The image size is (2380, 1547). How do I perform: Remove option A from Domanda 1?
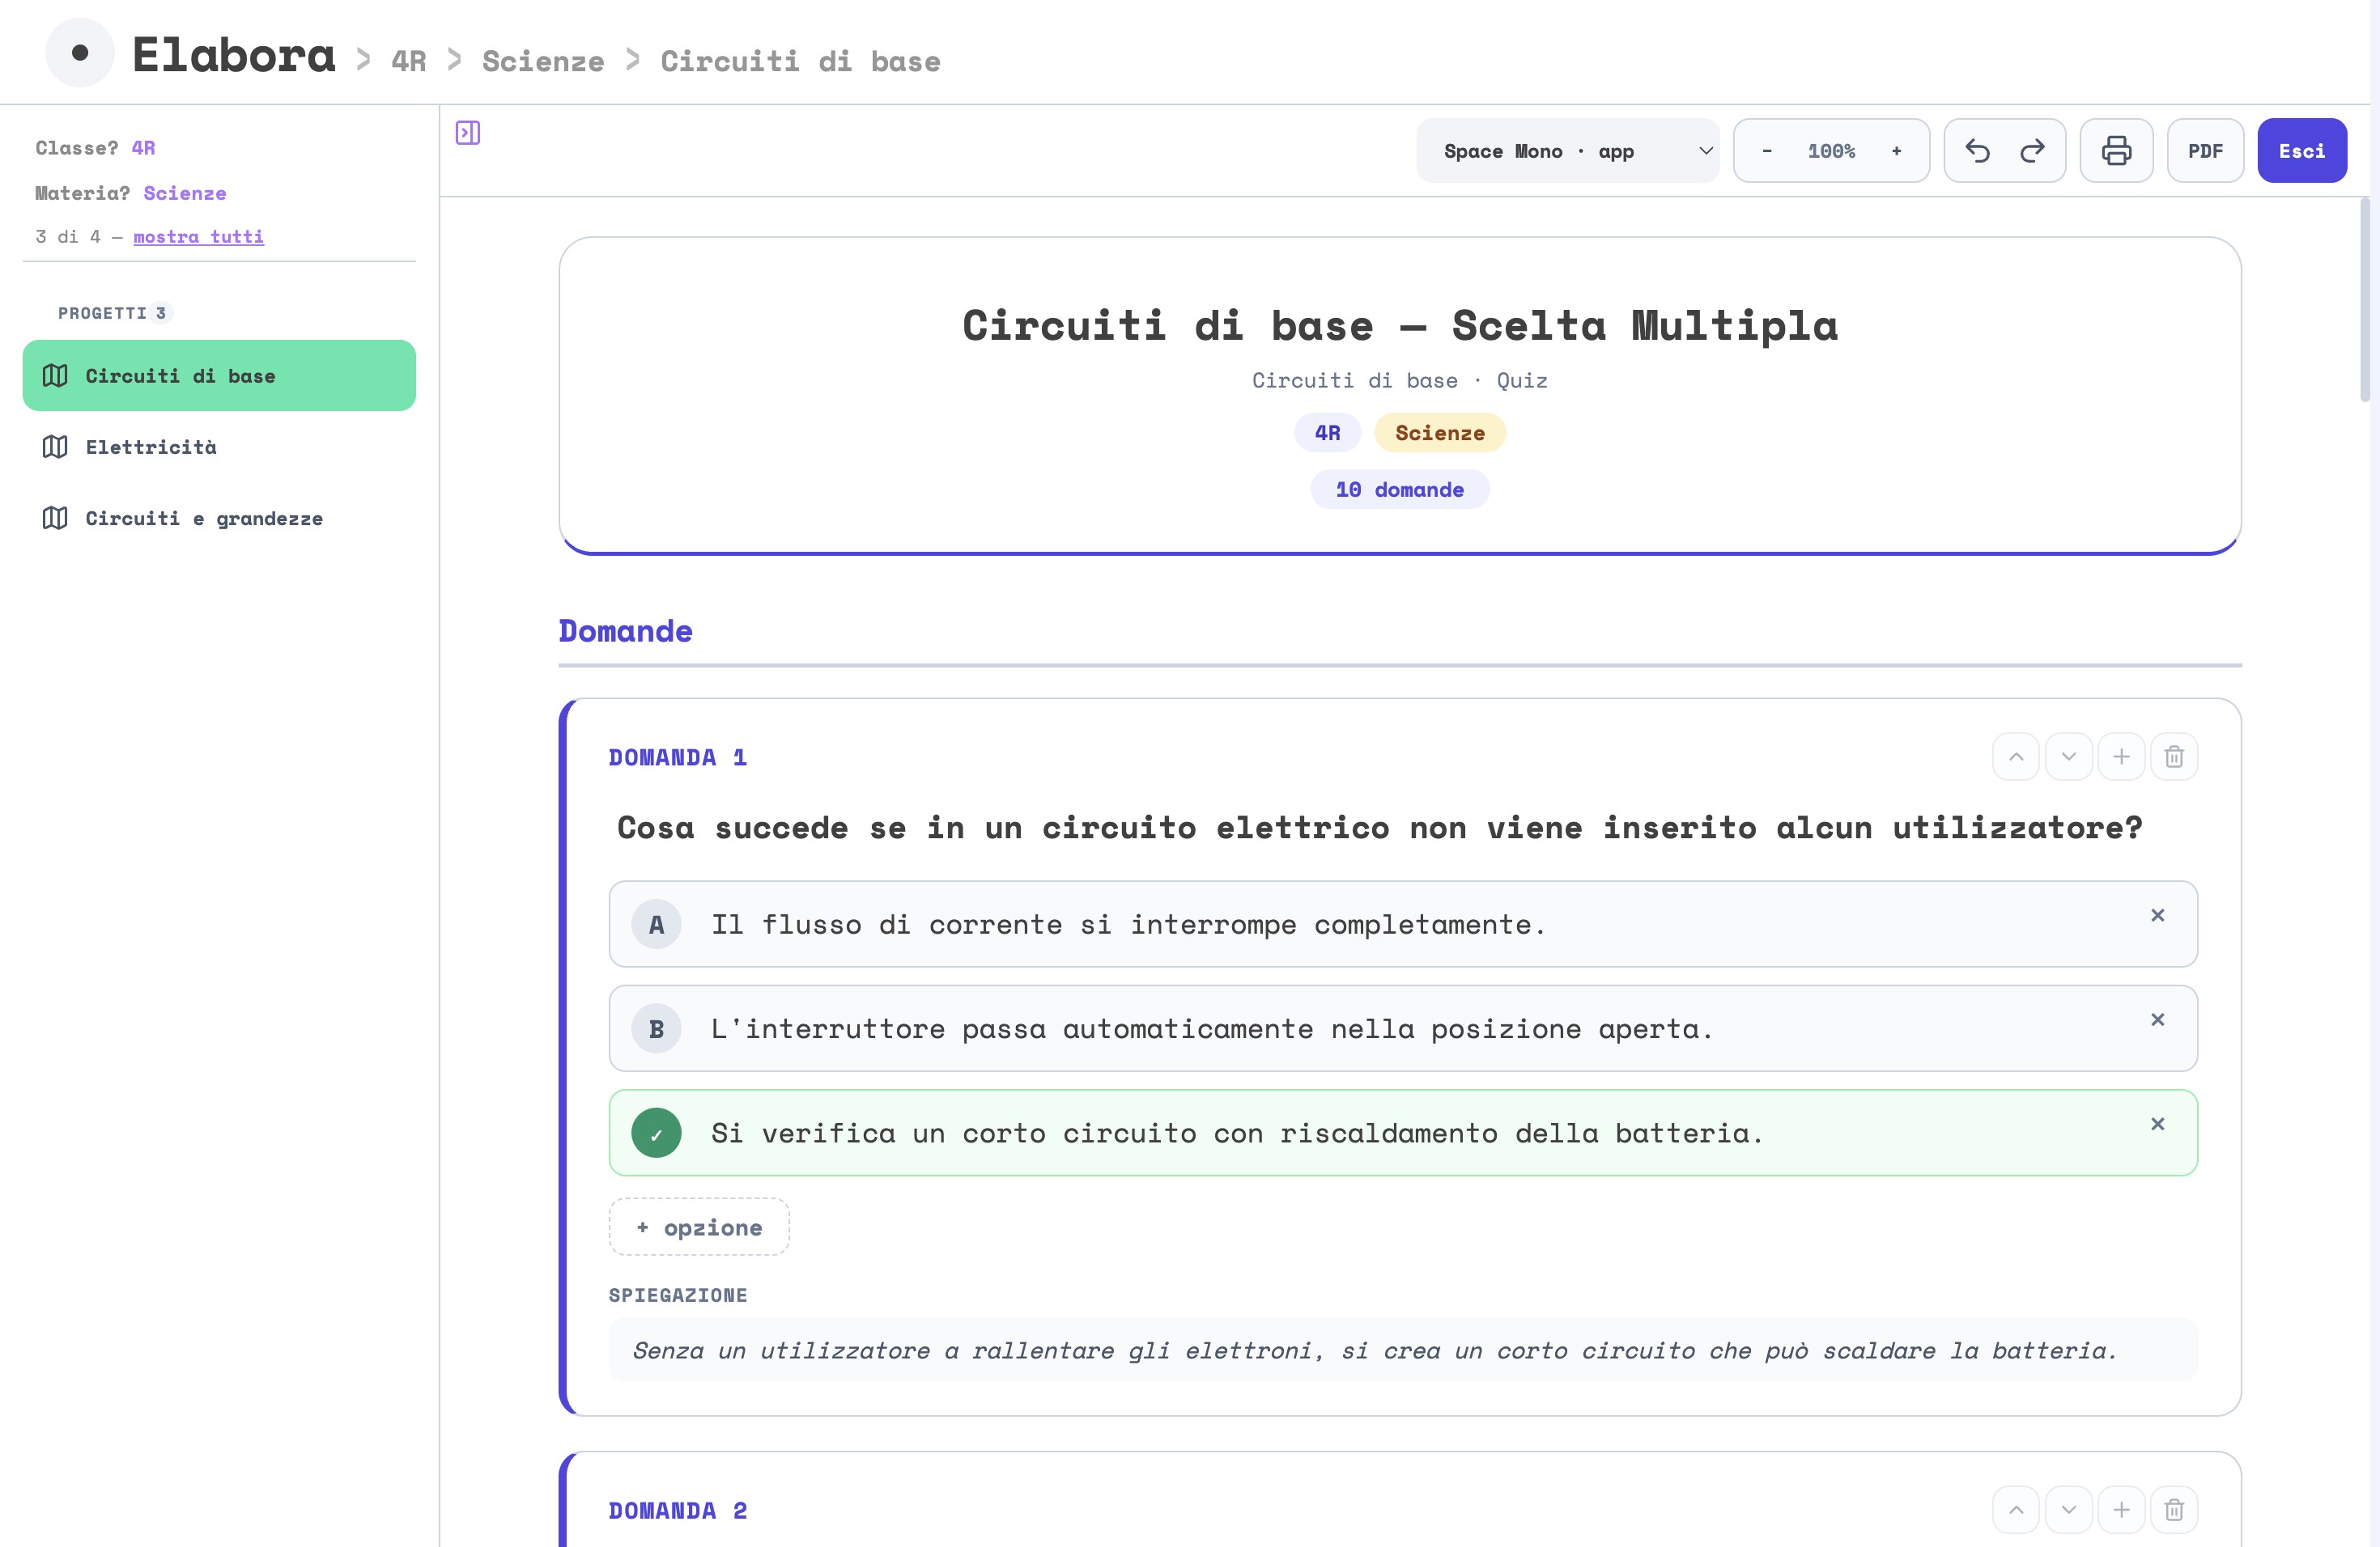point(2158,915)
